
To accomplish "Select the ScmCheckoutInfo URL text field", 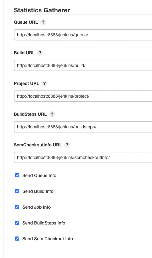I will pyautogui.click(x=83, y=157).
